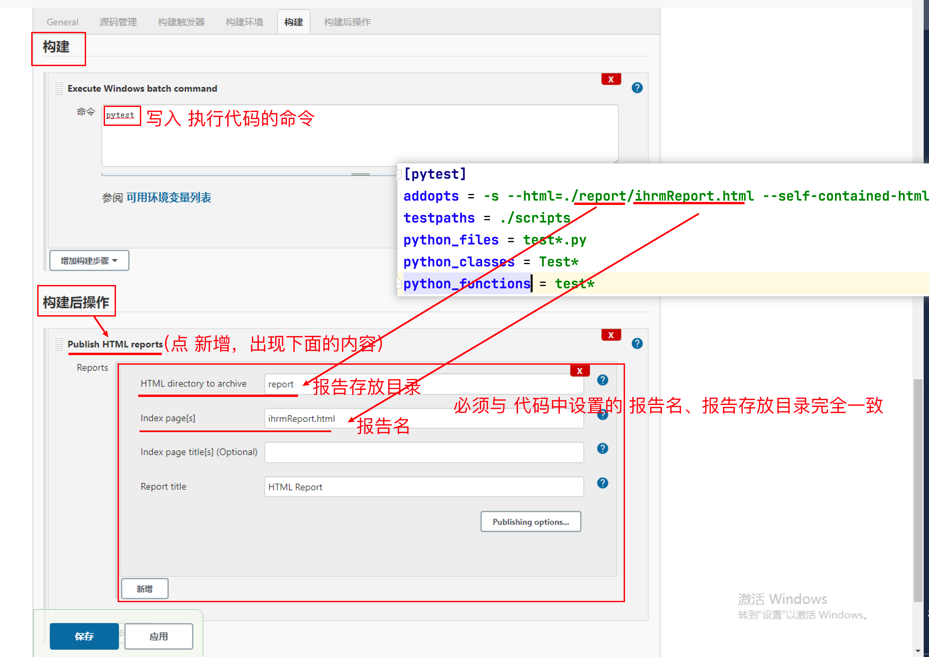Click the Index page title(s) input field

pos(424,452)
